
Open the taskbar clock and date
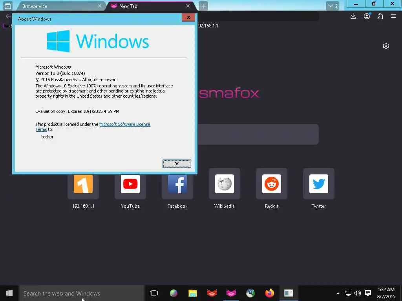[x=386, y=293]
